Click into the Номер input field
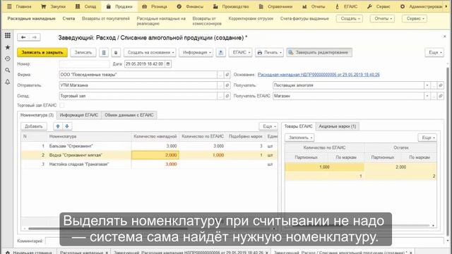This screenshot has width=452, height=254. [84, 64]
